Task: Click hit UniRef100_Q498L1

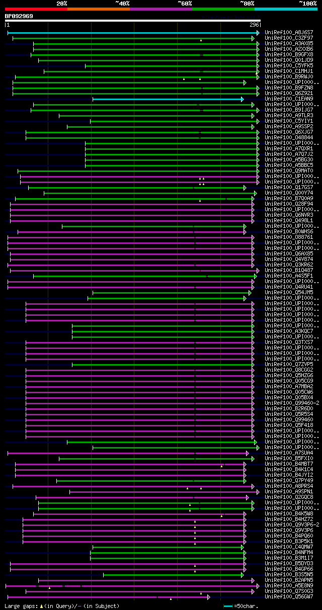Action: point(289,220)
